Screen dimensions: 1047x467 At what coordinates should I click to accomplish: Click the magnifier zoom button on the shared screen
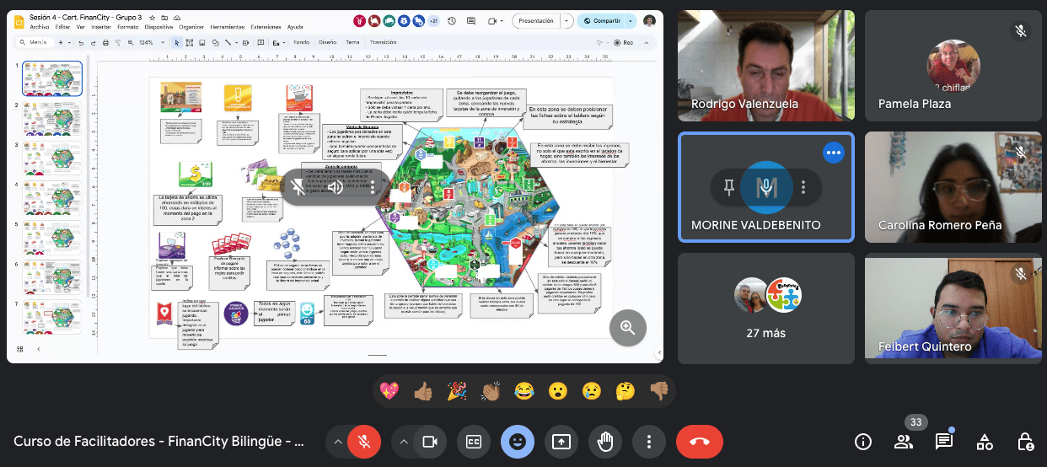tap(627, 328)
